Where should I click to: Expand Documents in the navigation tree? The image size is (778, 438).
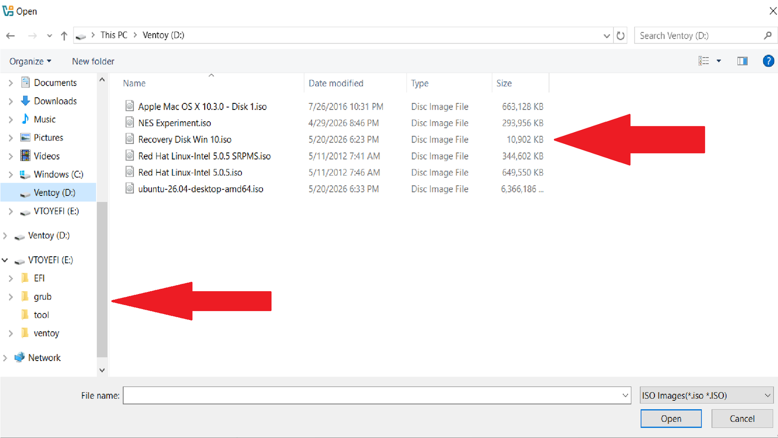[x=10, y=83]
